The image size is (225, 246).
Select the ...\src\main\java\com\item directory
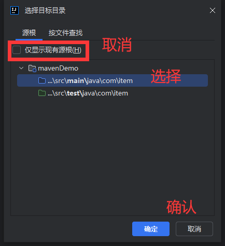(112, 80)
